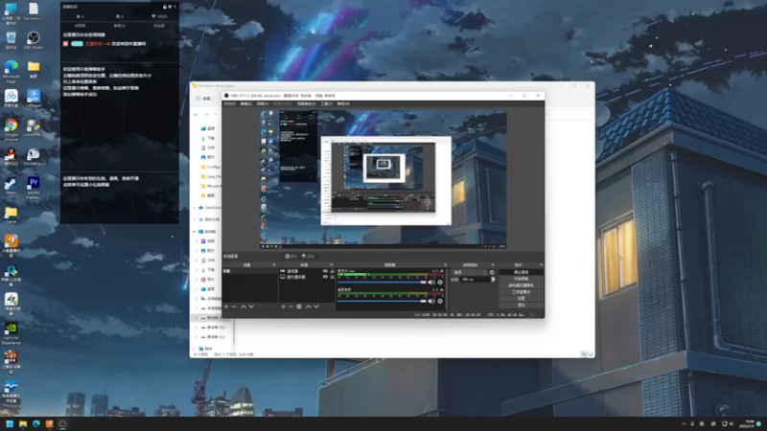Remove selected scene with Scenes panel minus icon
Screen dimensions: 767x431
(234, 306)
